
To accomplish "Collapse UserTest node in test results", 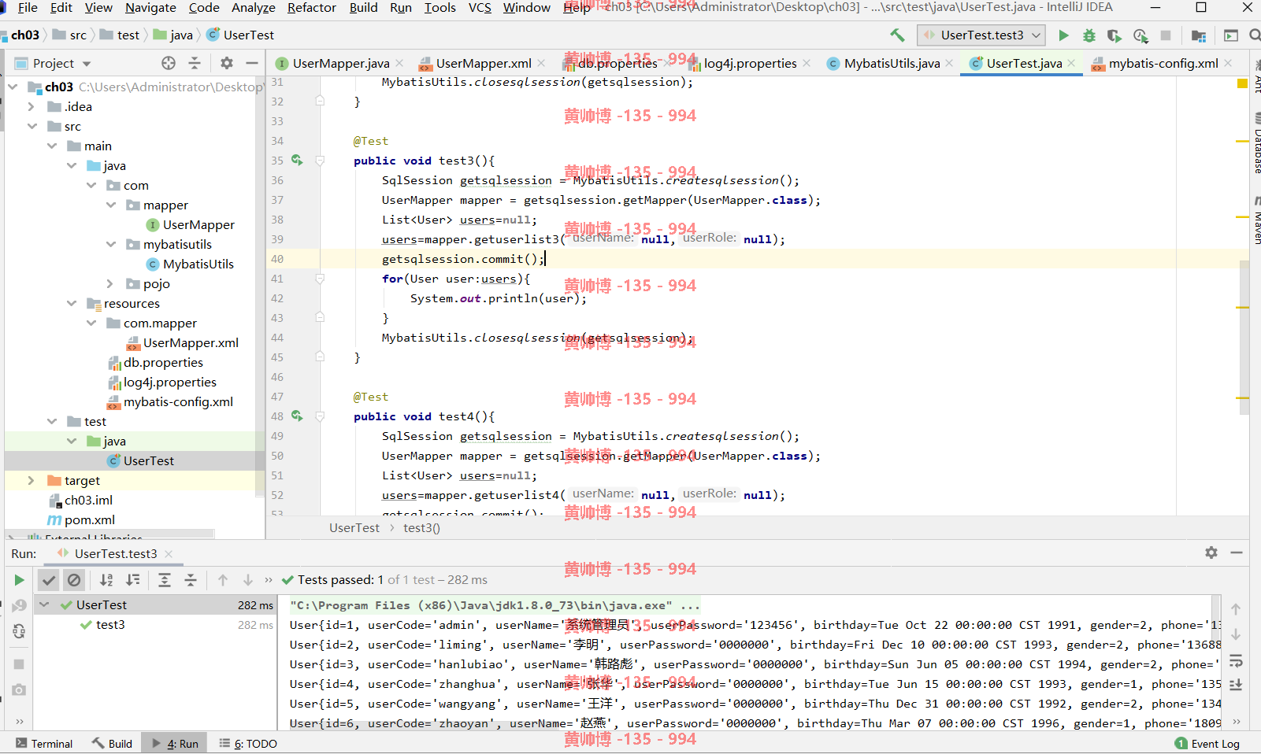I will [x=45, y=605].
